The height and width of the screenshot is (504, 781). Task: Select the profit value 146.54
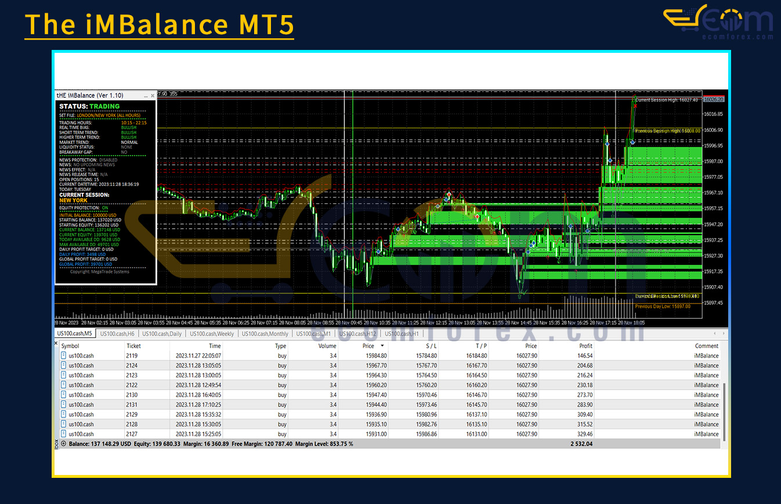point(585,356)
